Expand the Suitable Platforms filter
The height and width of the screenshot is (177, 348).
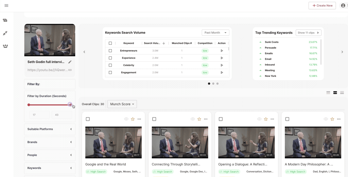pyautogui.click(x=50, y=129)
